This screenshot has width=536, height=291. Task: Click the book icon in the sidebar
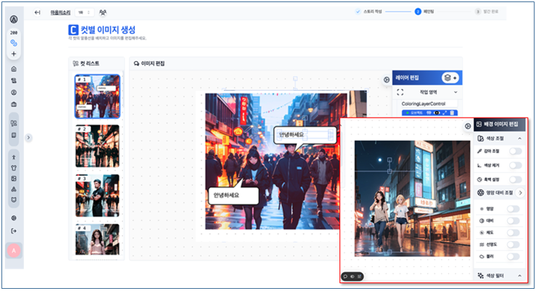tap(14, 135)
